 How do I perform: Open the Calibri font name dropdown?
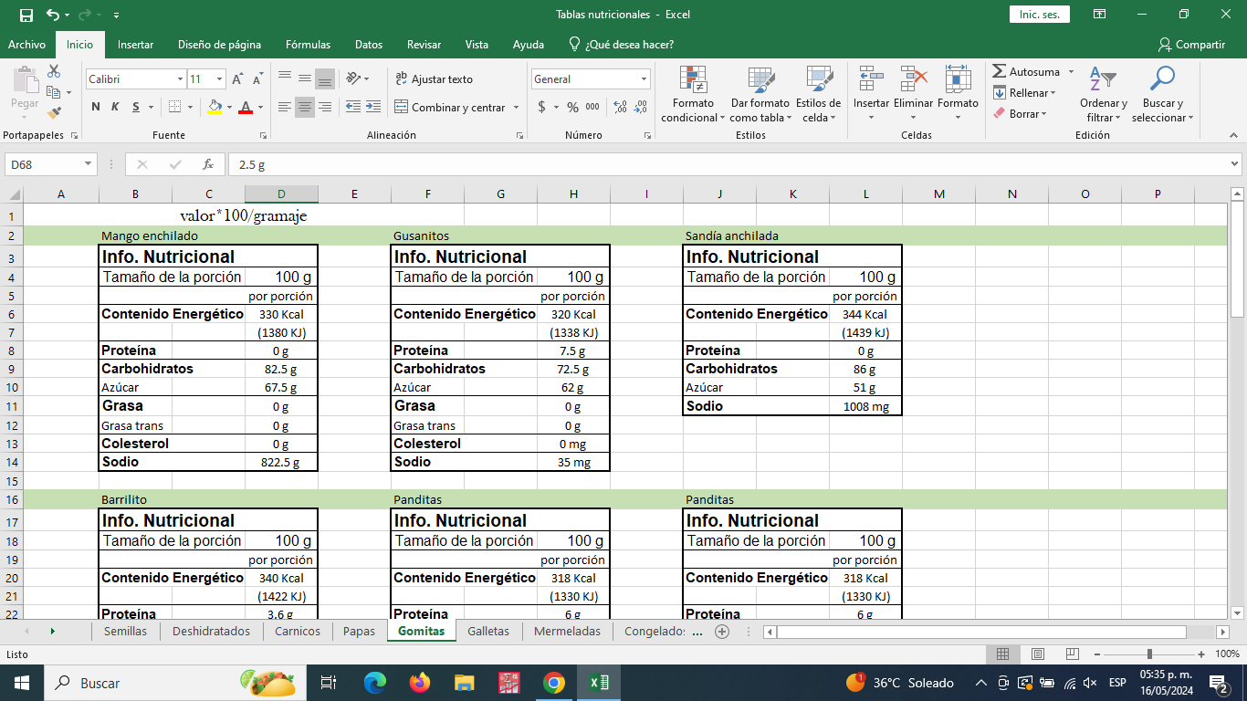(x=180, y=79)
